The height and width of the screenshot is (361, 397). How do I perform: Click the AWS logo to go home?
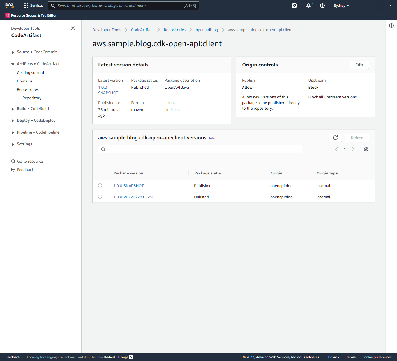[x=10, y=5]
